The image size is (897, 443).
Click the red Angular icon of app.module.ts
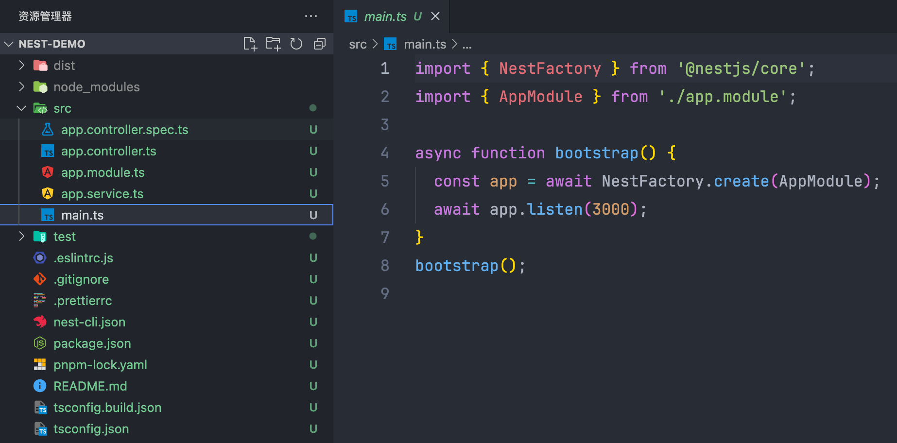click(48, 172)
